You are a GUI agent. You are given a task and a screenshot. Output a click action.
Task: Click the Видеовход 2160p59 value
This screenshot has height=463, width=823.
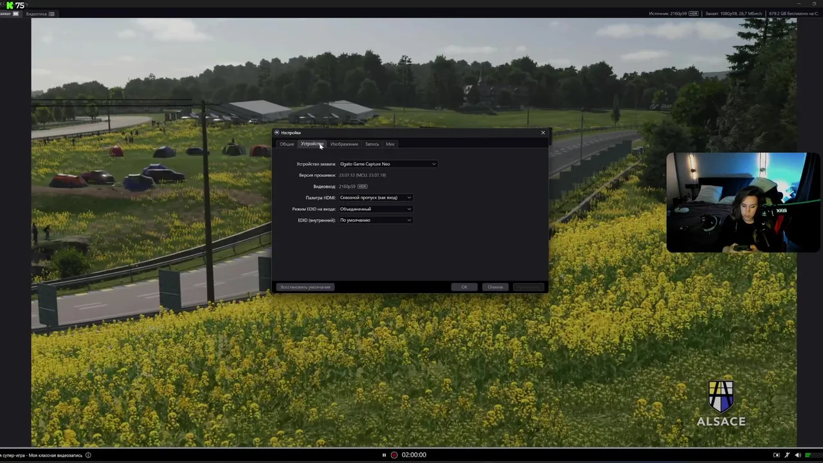coord(347,186)
